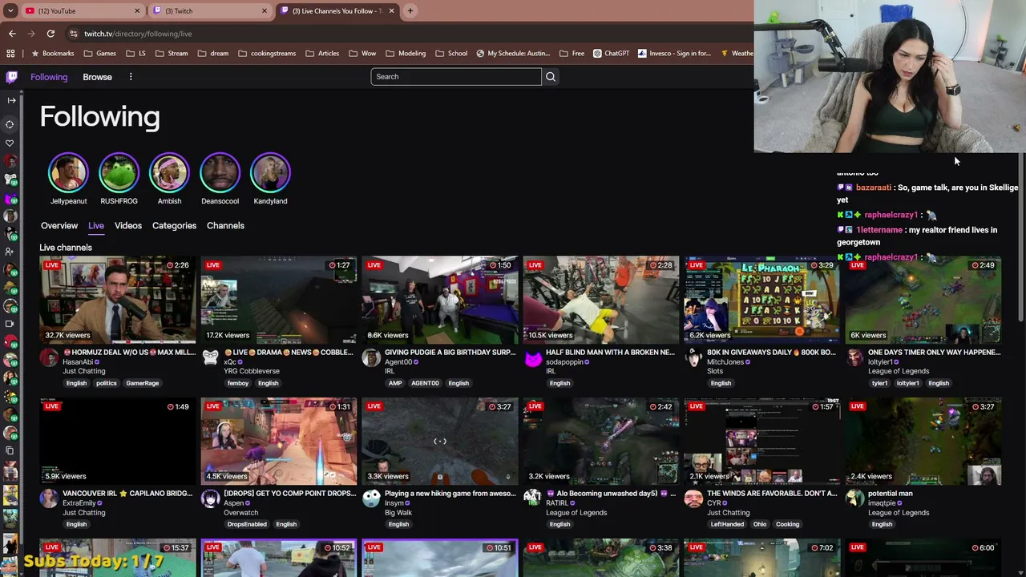Select the Live tab
Screen dimensions: 1026x577
tap(96, 226)
